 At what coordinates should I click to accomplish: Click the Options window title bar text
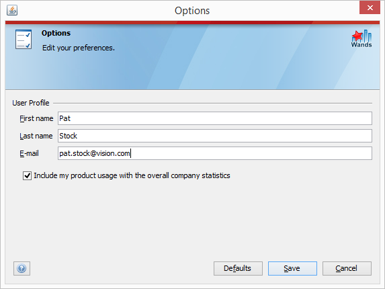point(192,11)
